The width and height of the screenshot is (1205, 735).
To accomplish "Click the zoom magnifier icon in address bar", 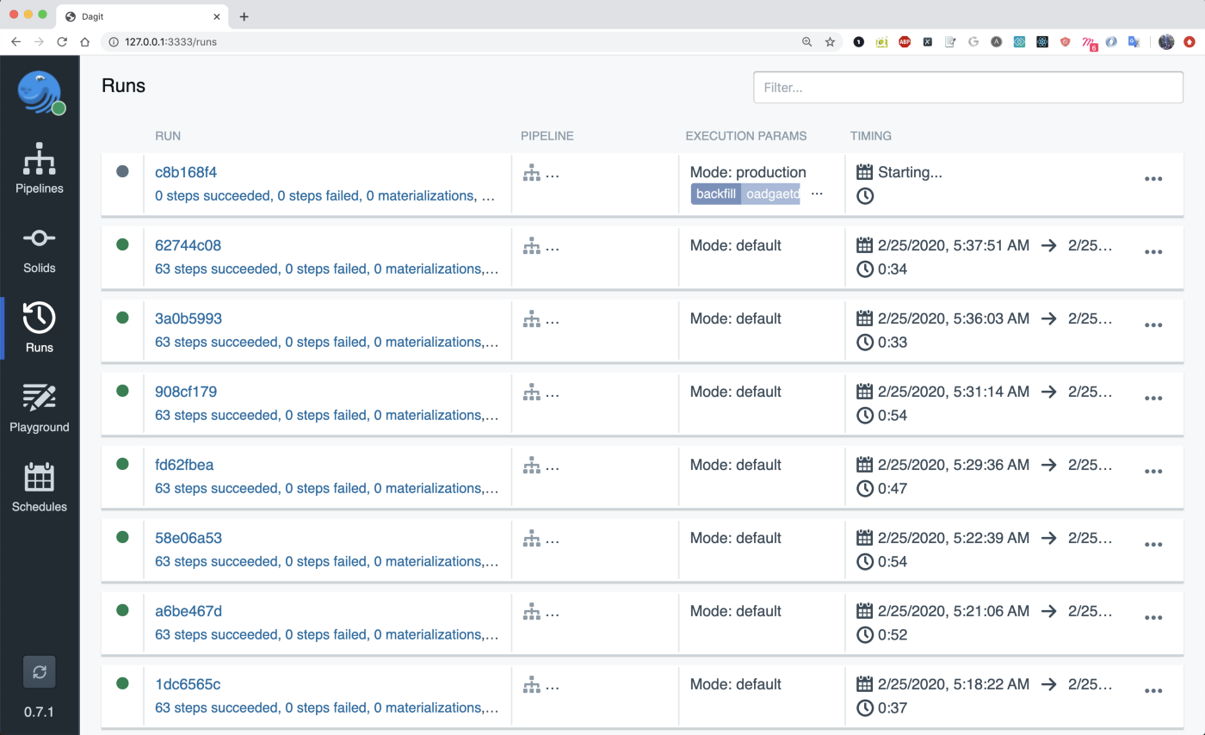I will [806, 41].
